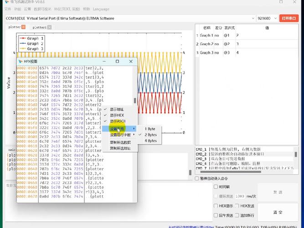Expand the 设置每行字数 submenu

point(119,135)
